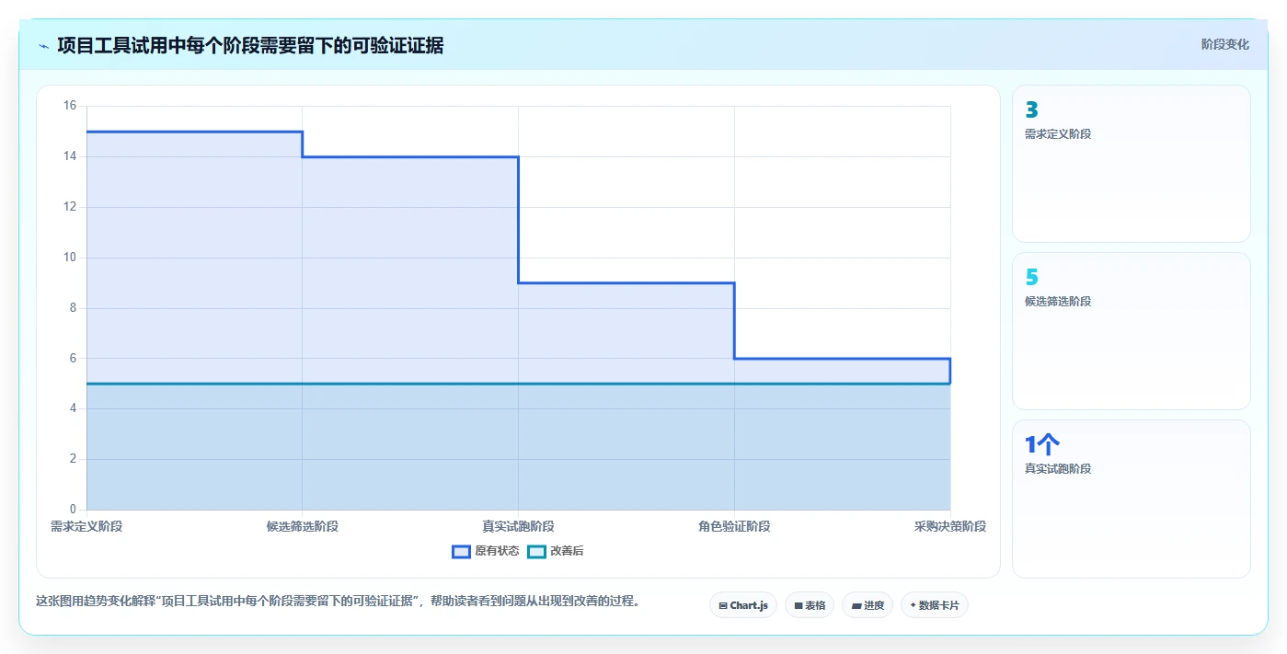
Task: Click the 需求定义阶段 x-axis label
Action: click(x=86, y=526)
